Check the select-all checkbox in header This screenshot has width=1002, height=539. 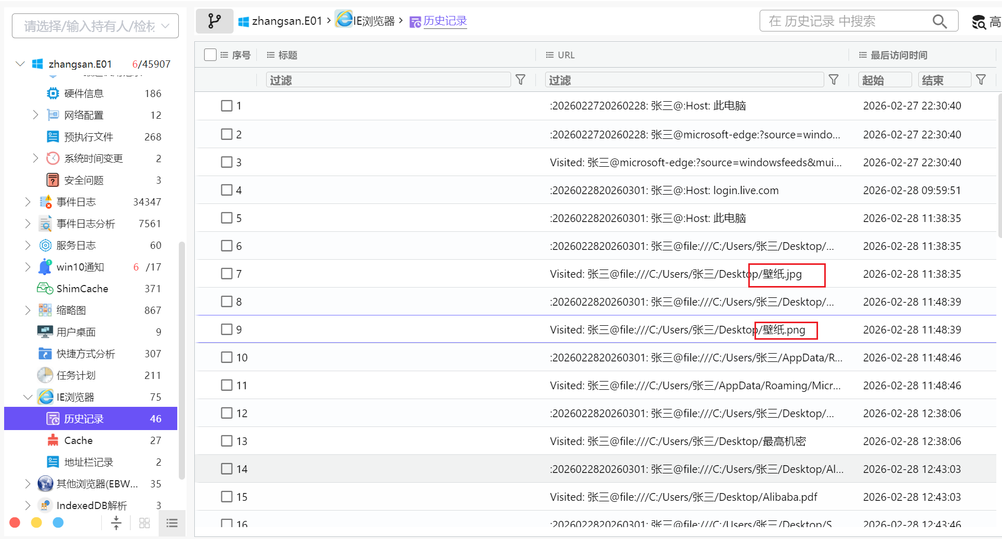[210, 55]
